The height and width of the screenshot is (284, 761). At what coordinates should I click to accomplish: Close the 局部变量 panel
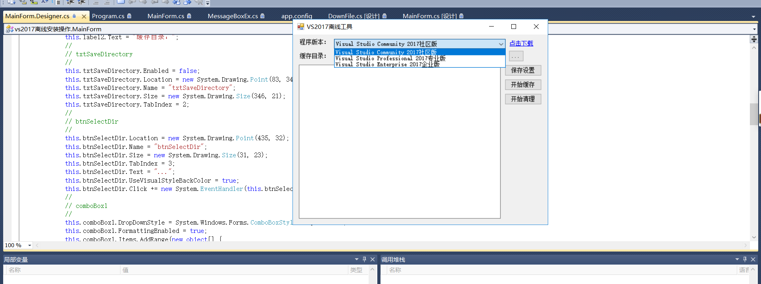click(373, 259)
